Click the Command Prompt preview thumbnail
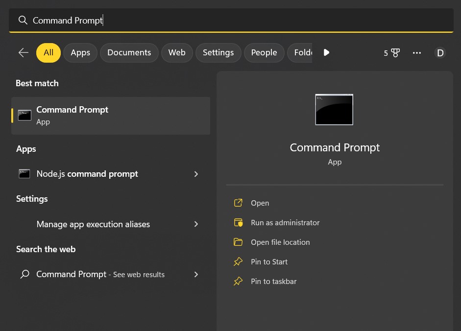This screenshot has height=331, width=461. pyautogui.click(x=334, y=110)
